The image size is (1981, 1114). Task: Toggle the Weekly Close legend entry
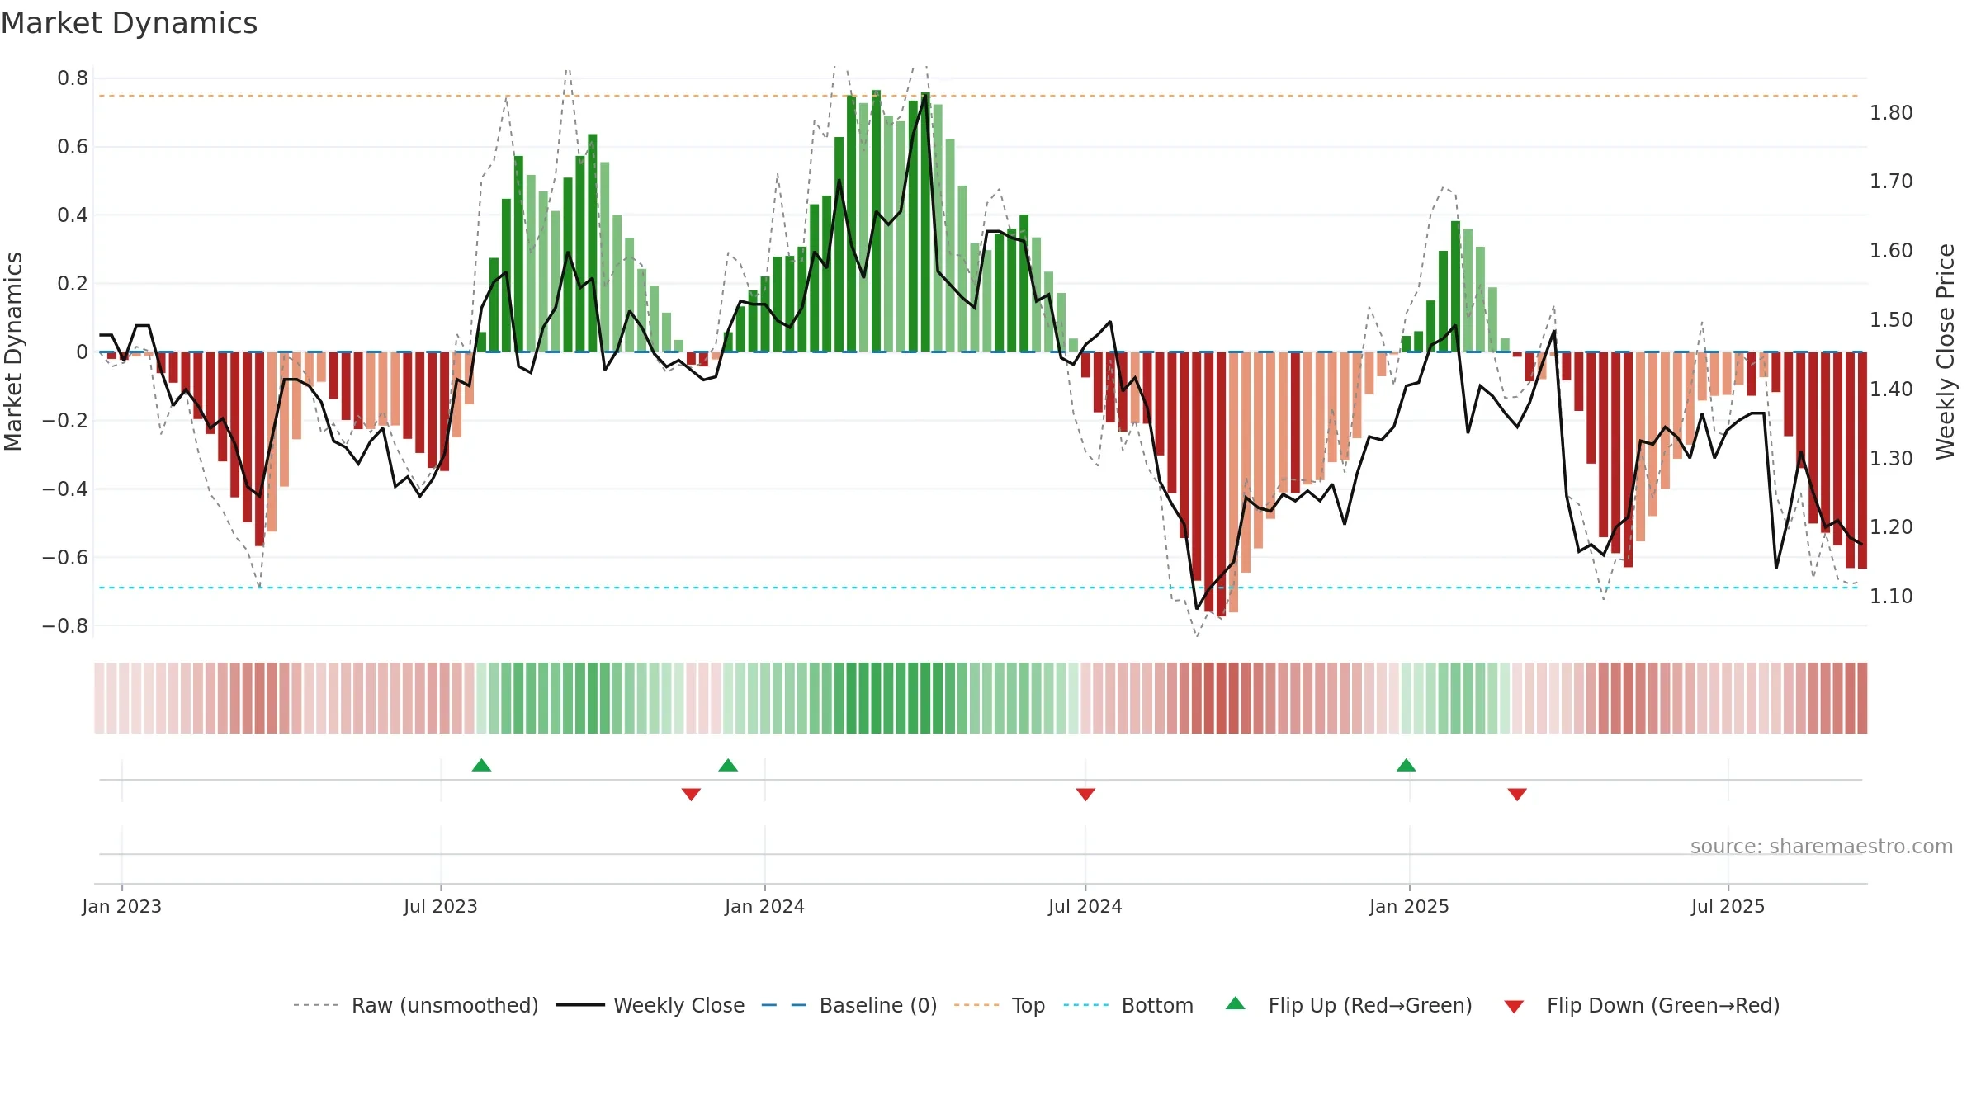tap(650, 1005)
